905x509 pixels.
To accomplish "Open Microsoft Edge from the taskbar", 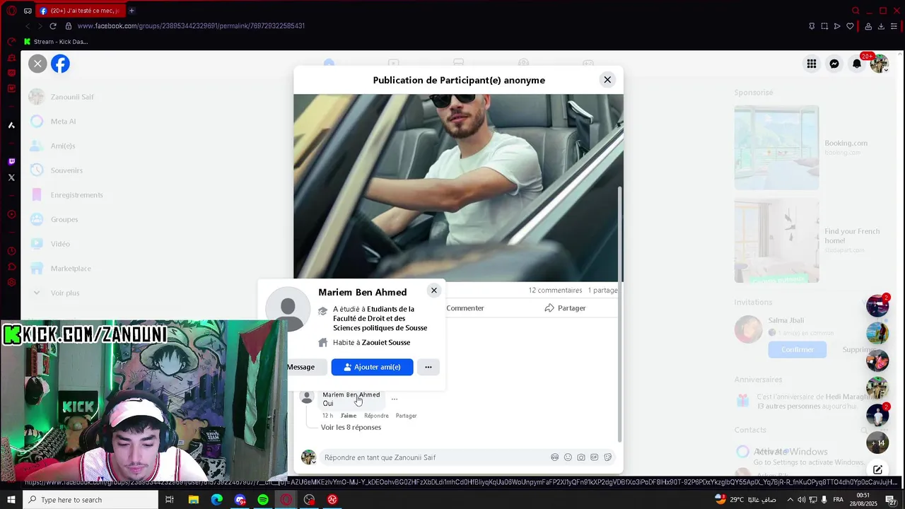I will click(216, 500).
